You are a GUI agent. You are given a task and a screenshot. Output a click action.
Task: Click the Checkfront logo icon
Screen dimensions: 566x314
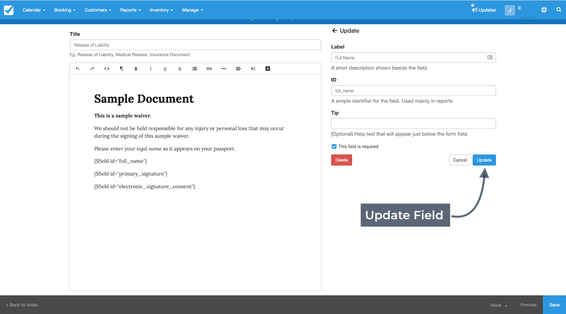(9, 10)
